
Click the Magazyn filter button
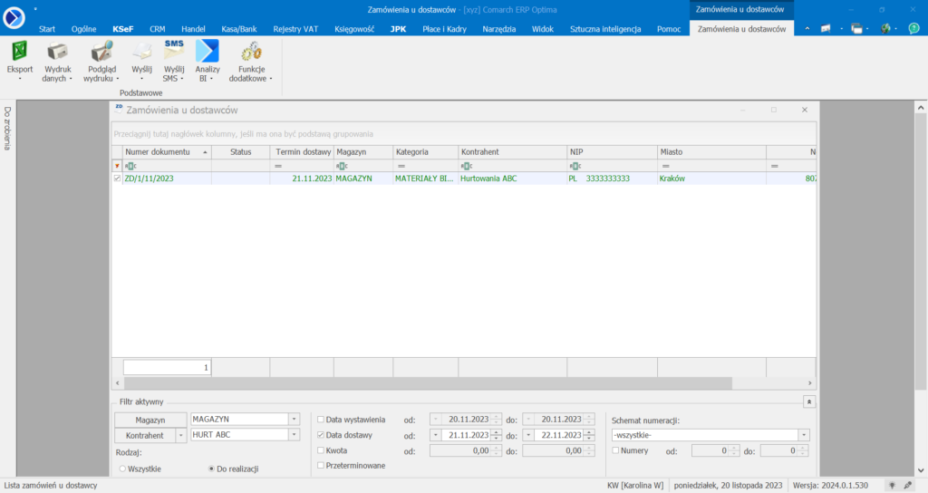click(x=150, y=420)
